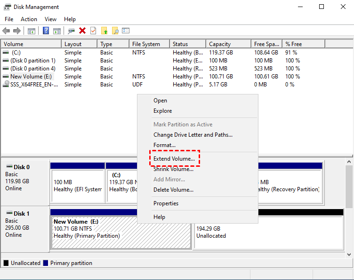Click the folder with green arrow icon
354x280 pixels.
(105, 31)
